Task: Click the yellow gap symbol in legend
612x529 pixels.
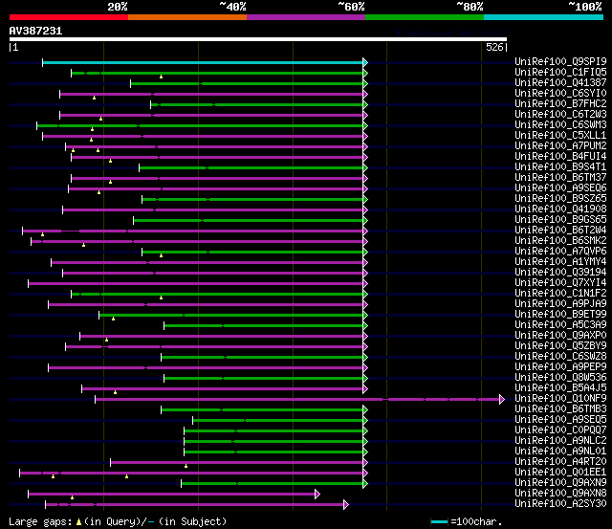Action: click(x=78, y=521)
